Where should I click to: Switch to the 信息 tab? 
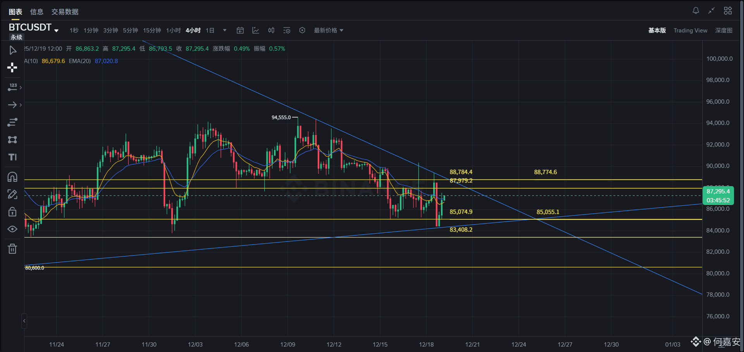coord(37,12)
